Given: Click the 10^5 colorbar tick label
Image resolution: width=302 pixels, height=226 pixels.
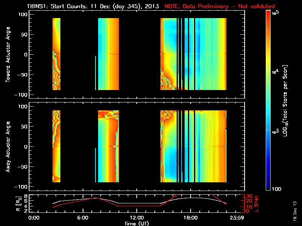Looking at the screenshot, I should (x=276, y=13).
